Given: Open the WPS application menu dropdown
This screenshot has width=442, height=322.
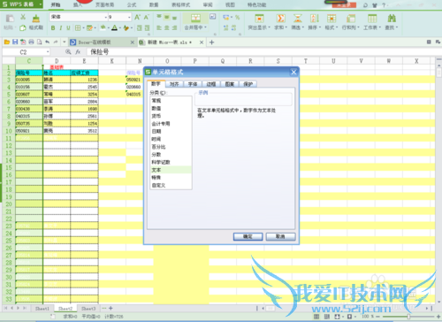Looking at the screenshot, I should (41, 4).
